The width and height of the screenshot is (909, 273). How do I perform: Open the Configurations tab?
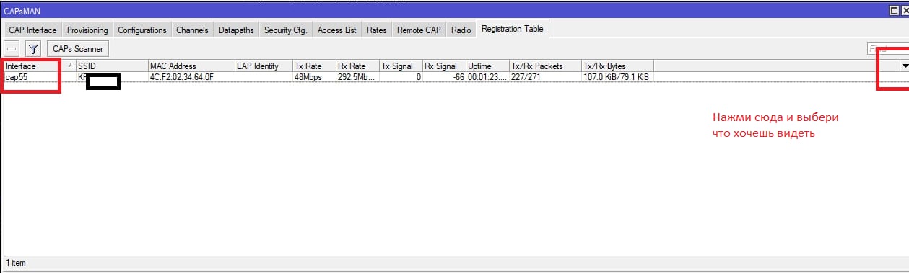point(142,30)
